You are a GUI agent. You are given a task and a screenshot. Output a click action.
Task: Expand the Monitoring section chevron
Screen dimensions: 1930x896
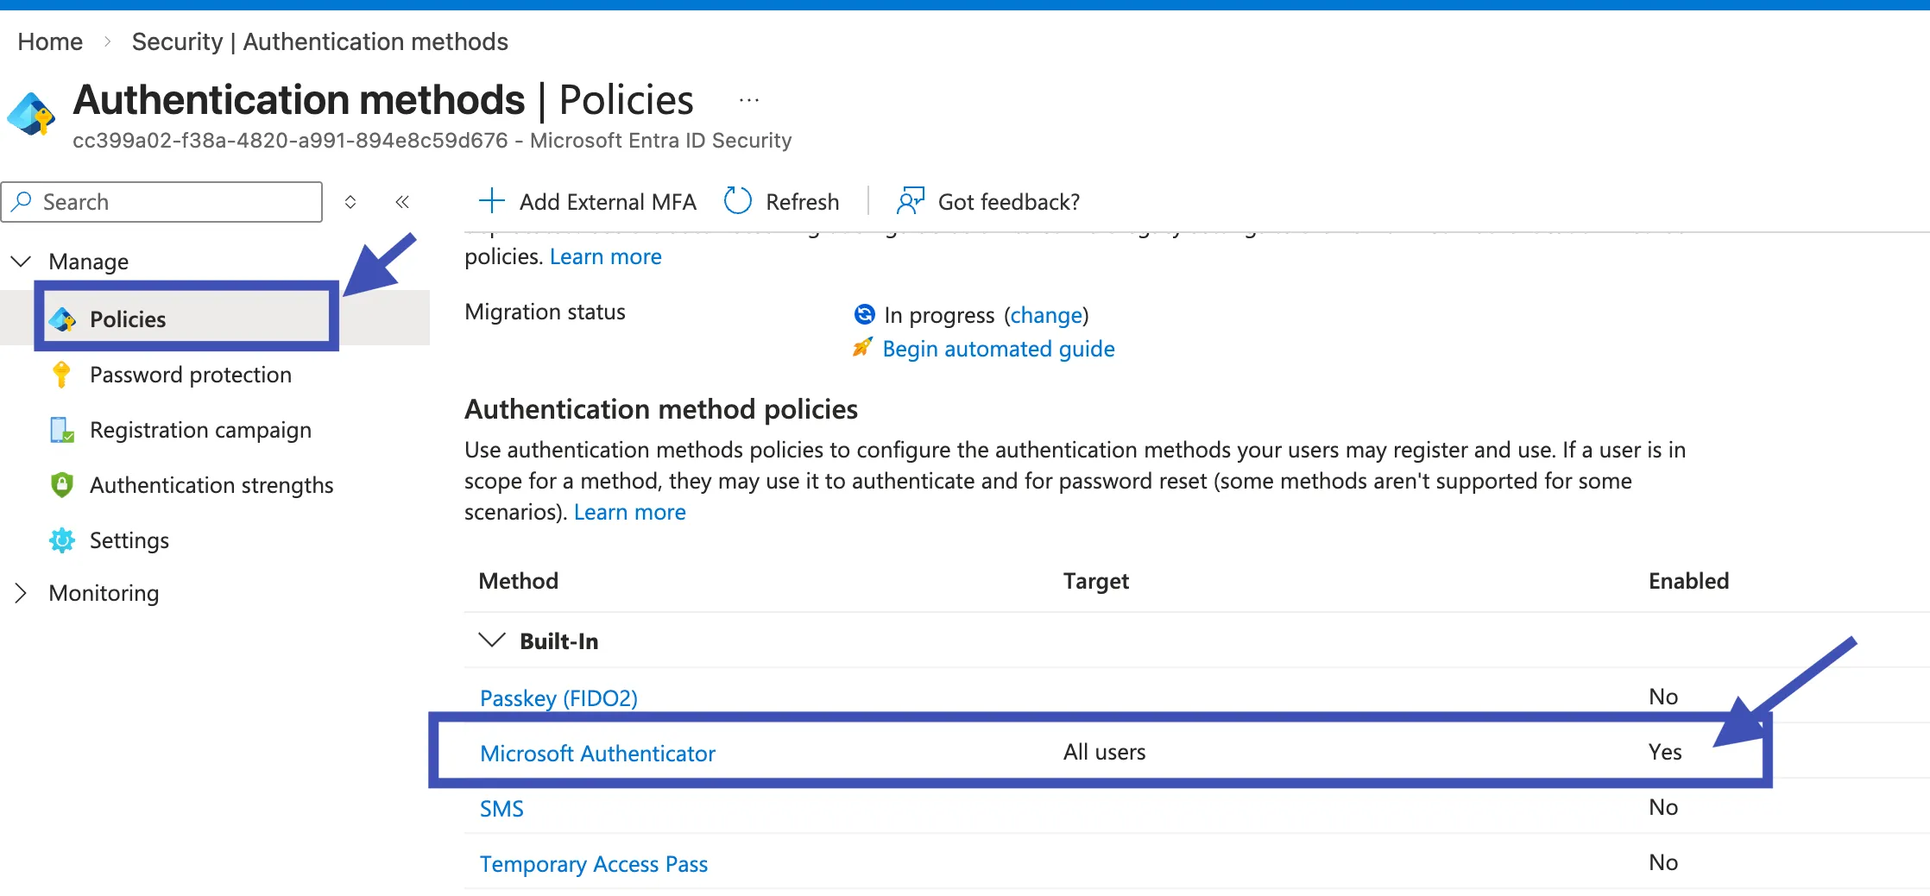click(21, 593)
